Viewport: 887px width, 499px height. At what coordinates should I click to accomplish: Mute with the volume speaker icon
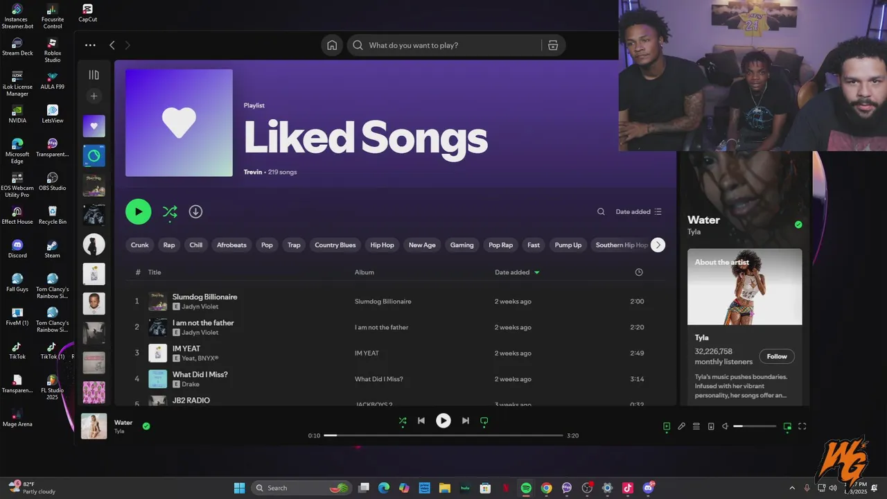pos(725,426)
